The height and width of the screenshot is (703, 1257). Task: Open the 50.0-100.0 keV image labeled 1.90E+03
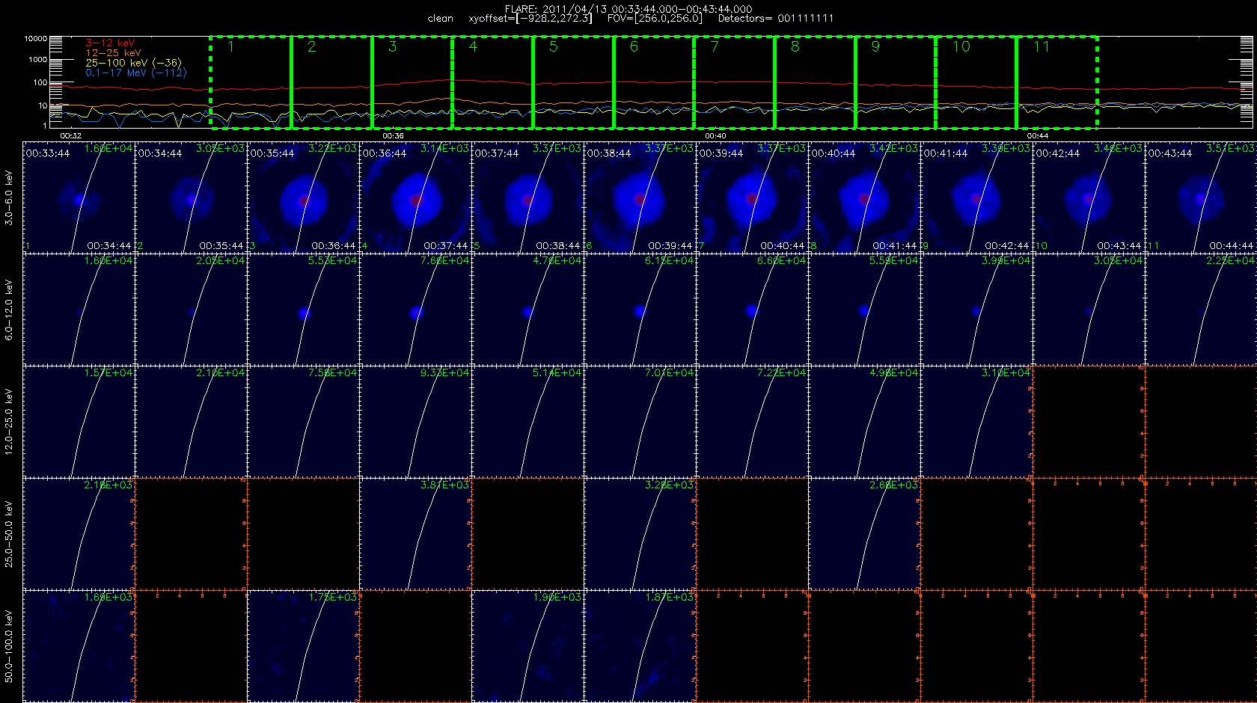[528, 646]
